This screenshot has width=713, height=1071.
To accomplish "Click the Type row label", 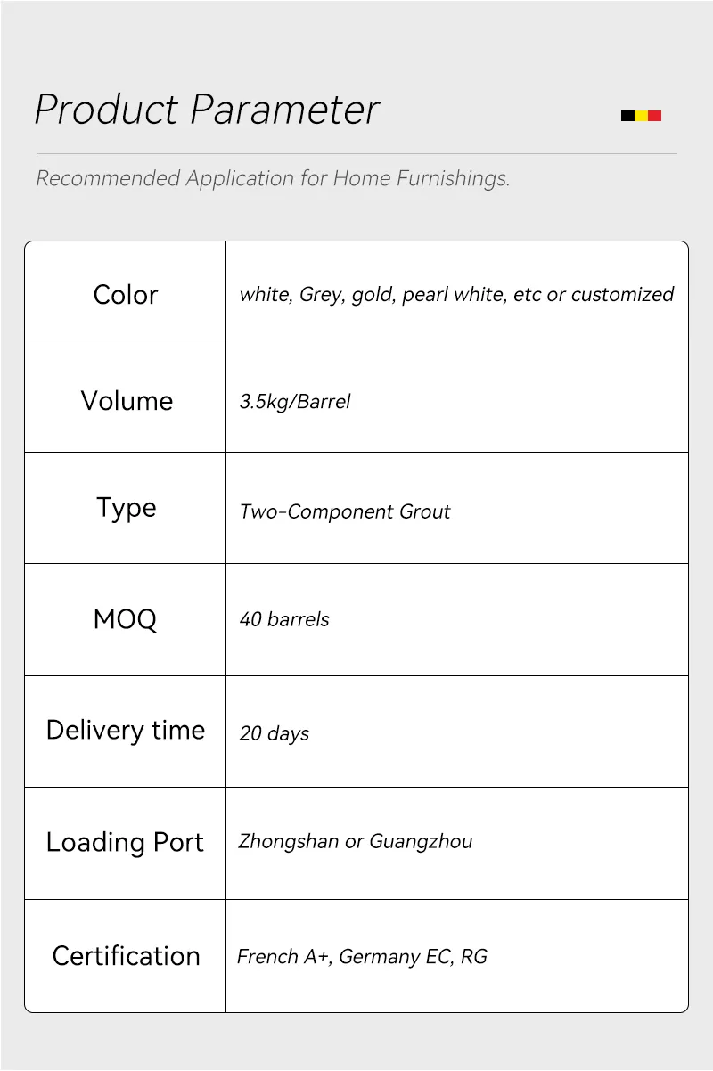I will click(126, 508).
